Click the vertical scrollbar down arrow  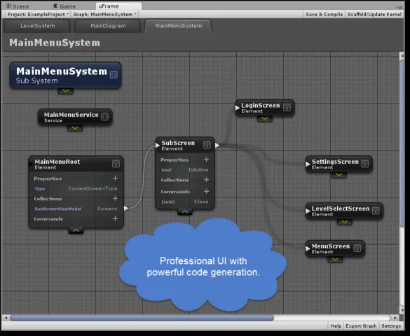[x=402, y=310]
